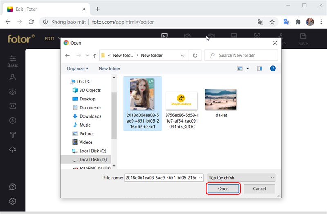The width and height of the screenshot is (327, 214).
Task: Expand the file type filter dropdown
Action: click(x=241, y=178)
